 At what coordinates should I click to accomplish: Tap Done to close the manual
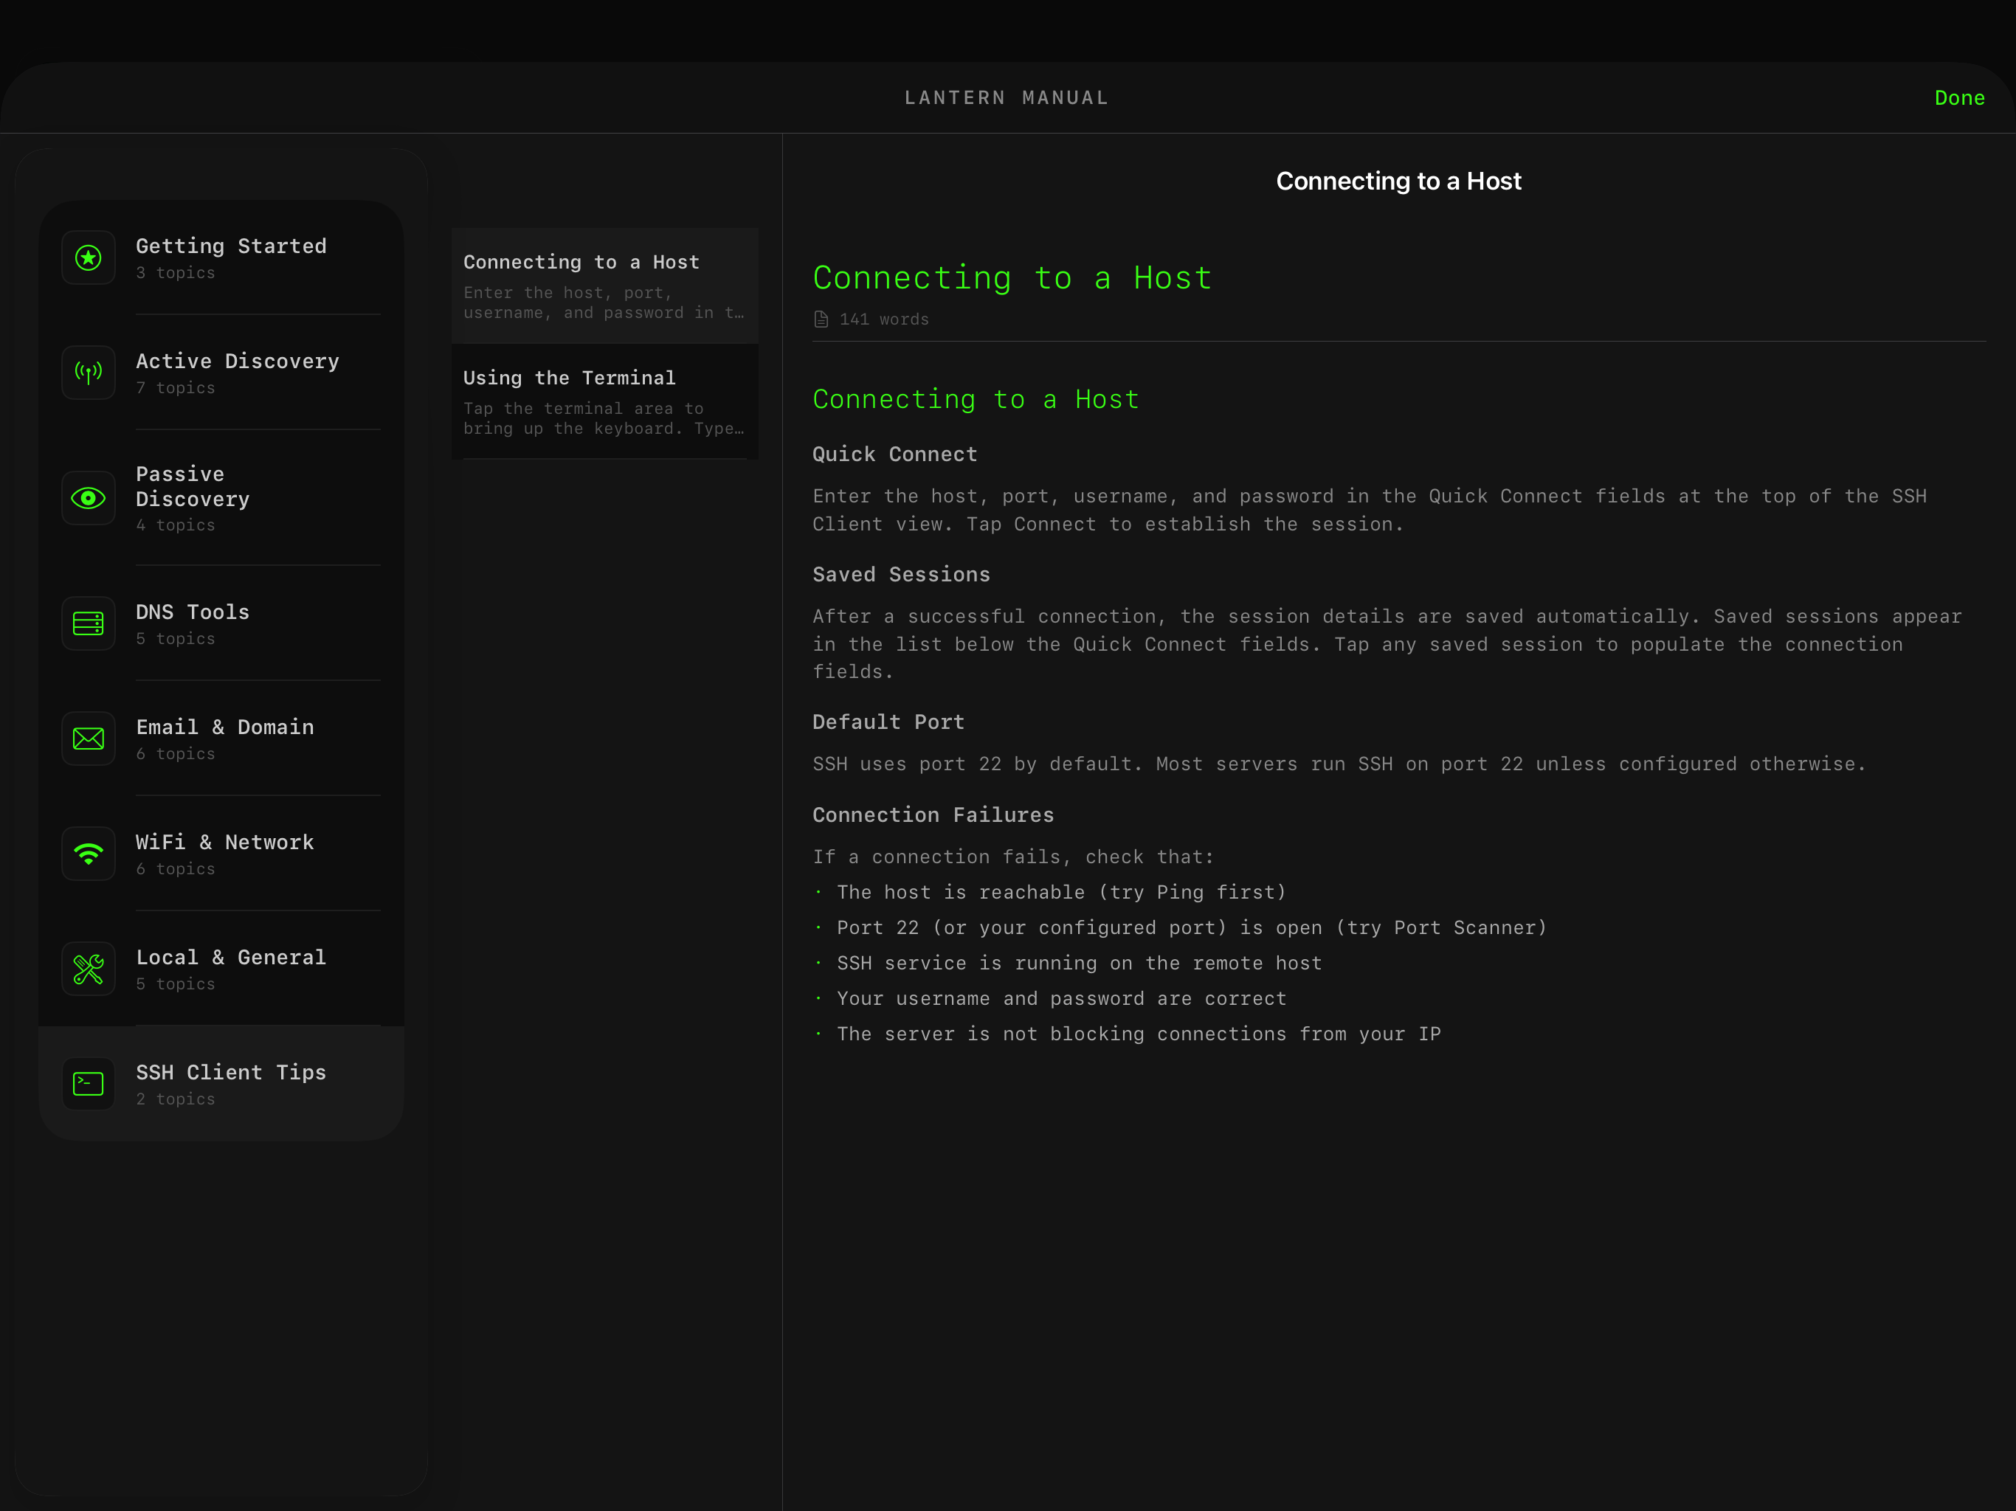pos(1958,98)
